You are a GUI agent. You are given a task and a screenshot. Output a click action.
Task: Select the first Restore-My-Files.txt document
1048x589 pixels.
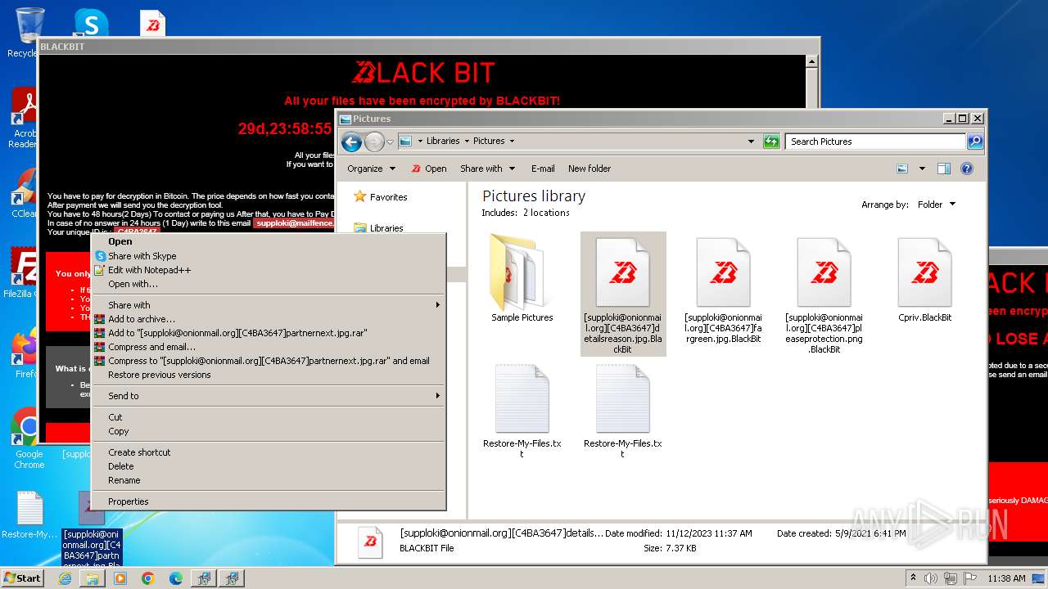click(x=522, y=411)
